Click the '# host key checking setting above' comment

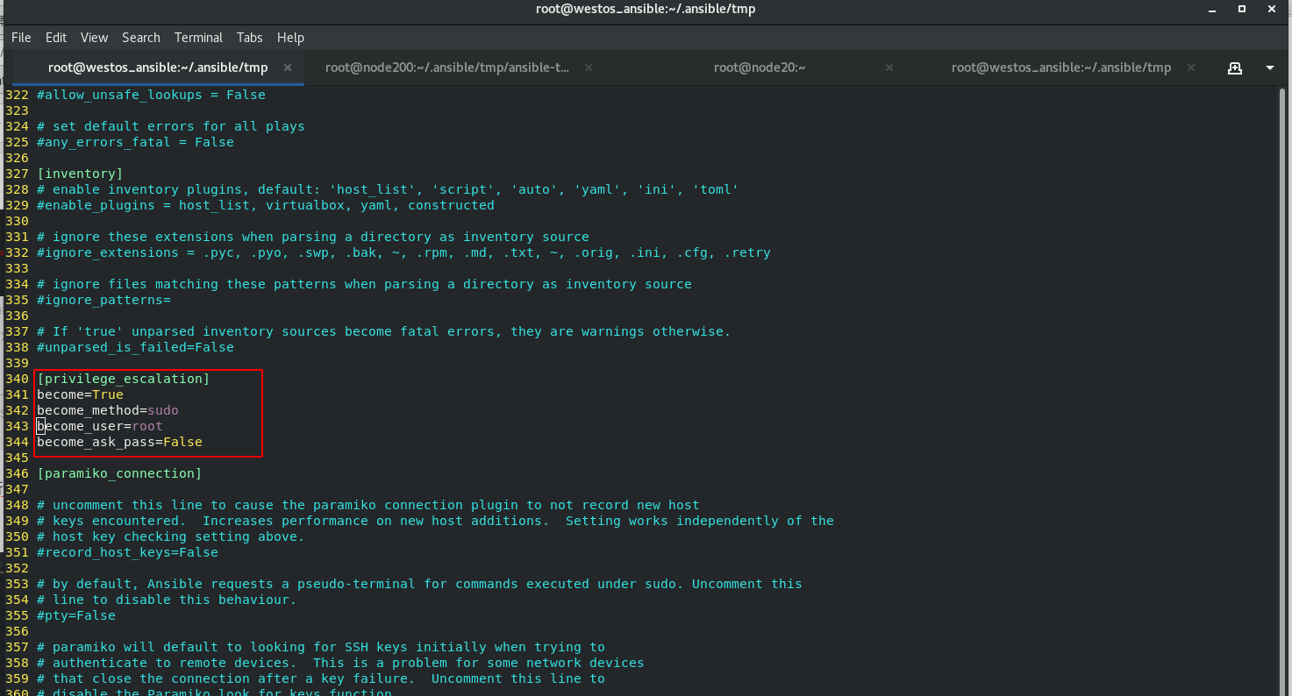171,536
